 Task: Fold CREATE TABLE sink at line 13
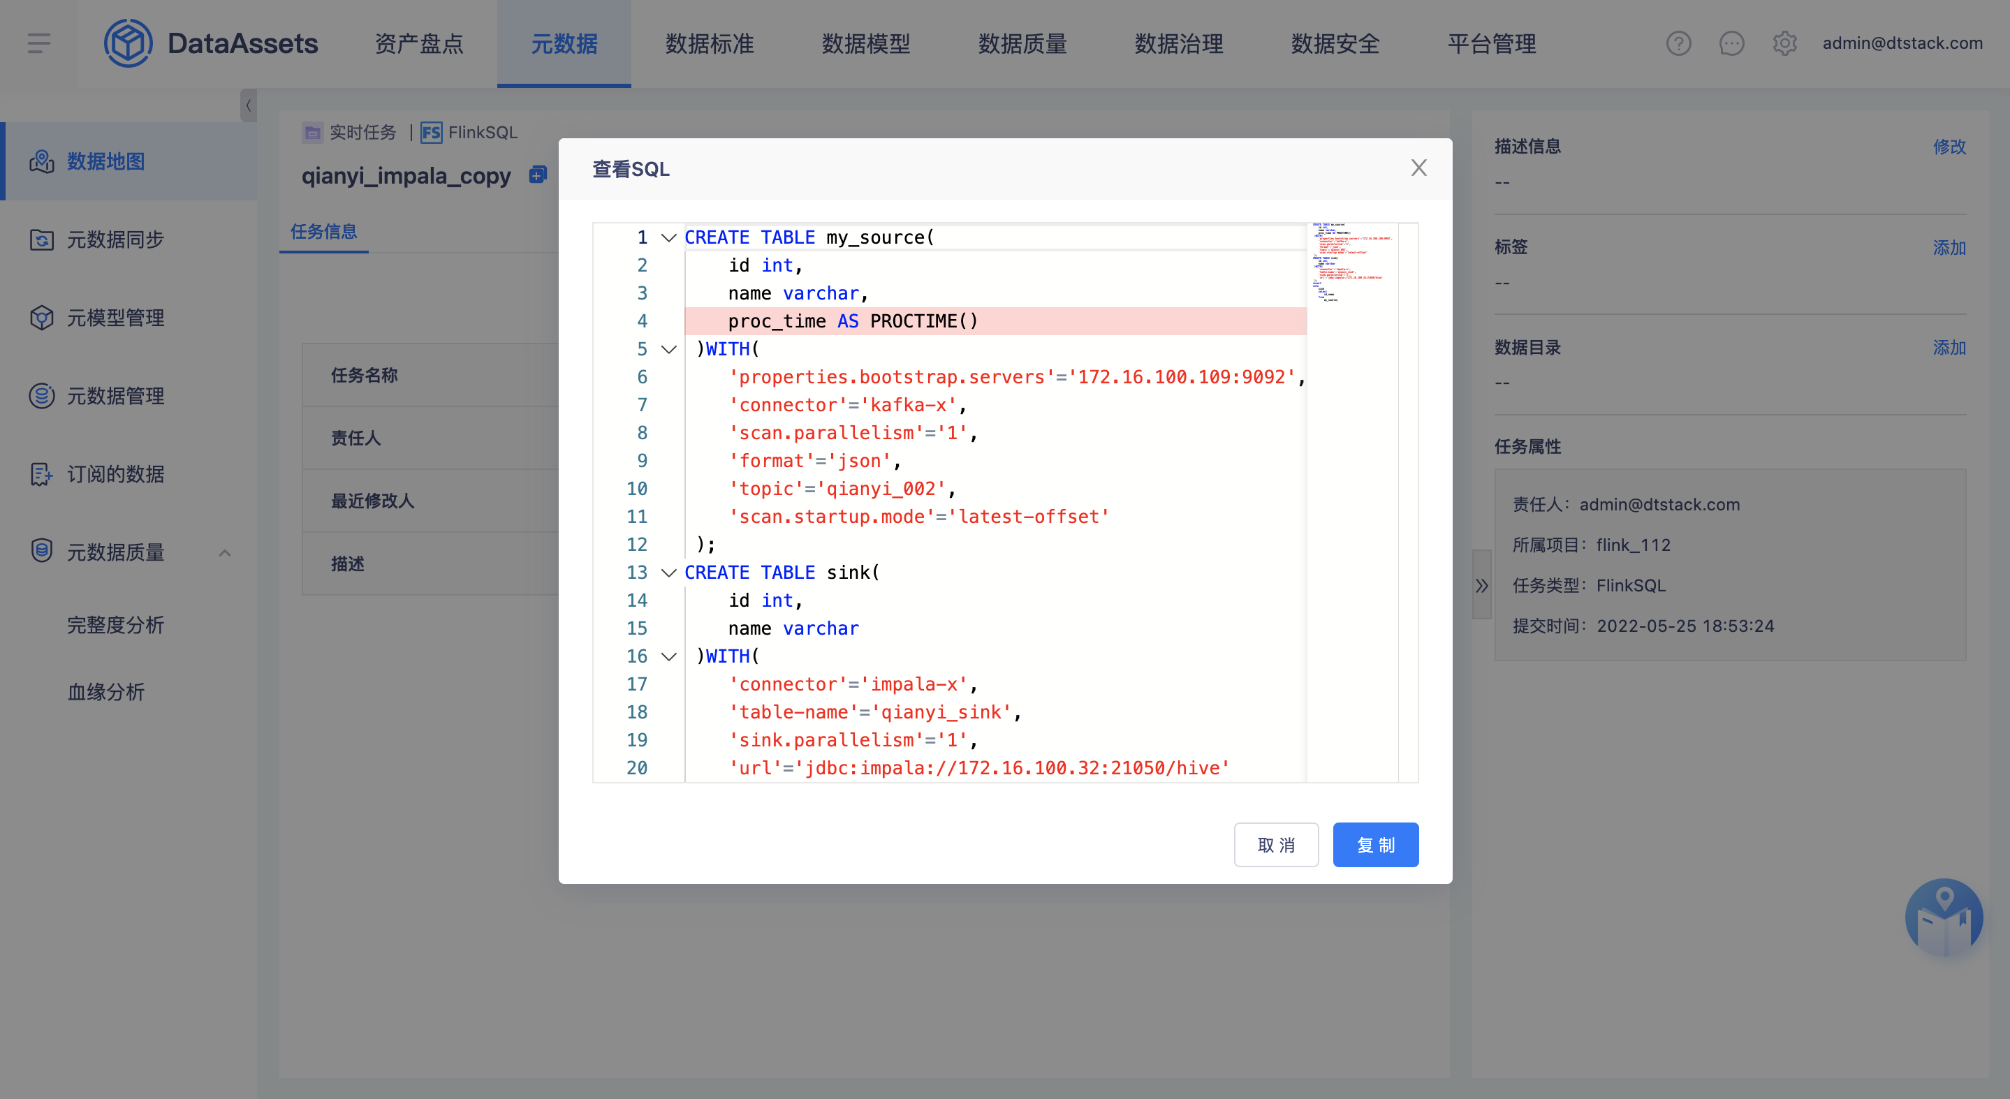[x=668, y=573]
